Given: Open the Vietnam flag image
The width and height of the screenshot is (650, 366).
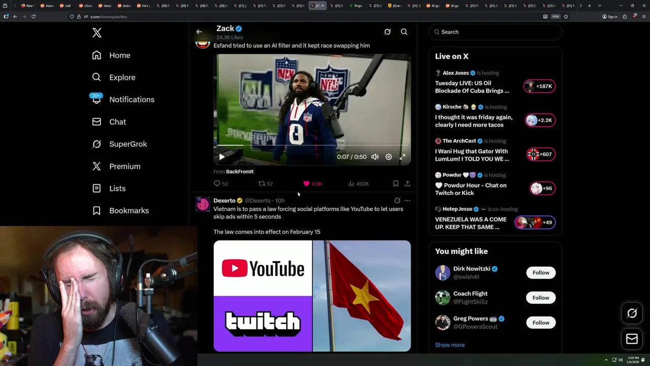Looking at the screenshot, I should click(x=362, y=296).
